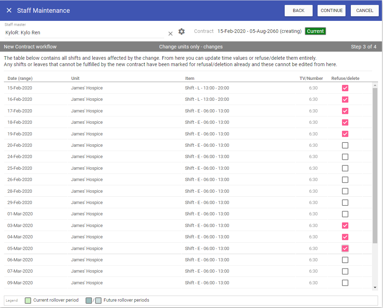Open the gear settings next to Staff master
383x308 pixels.
(x=181, y=31)
